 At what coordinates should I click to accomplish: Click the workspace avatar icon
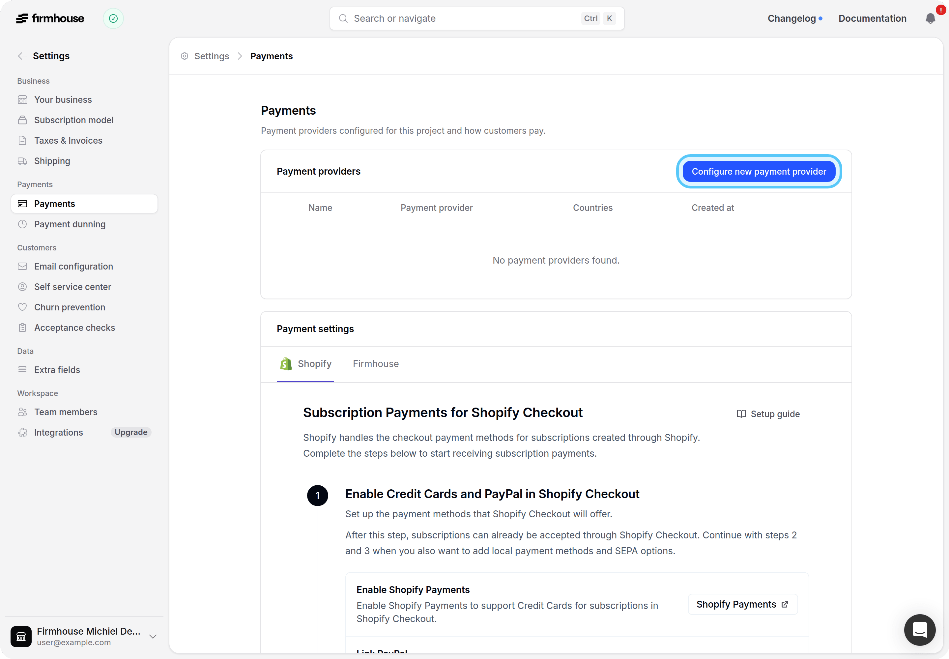click(21, 637)
